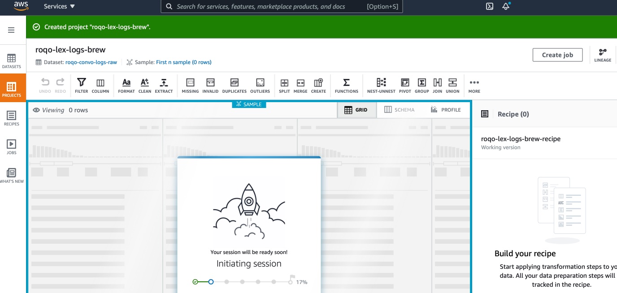
Task: Open the roqo-convo-logs-raw dataset link
Action: (91, 62)
